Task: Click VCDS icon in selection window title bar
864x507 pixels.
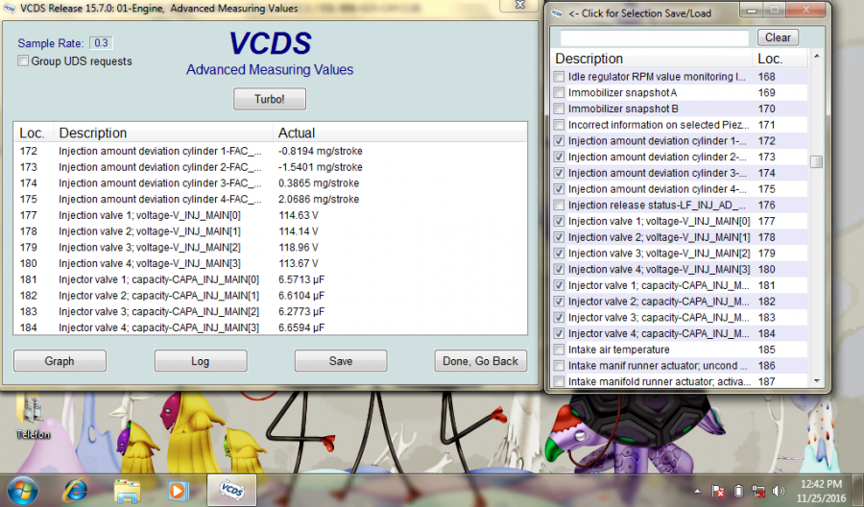Action: tap(557, 12)
